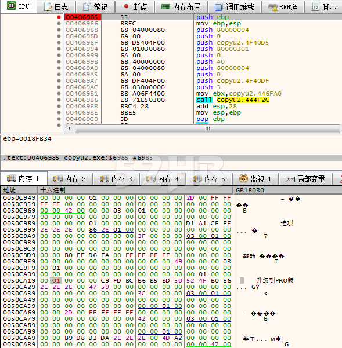
Task: Toggle breakpoint bullet at address 004069A0
Action: pos(59,68)
